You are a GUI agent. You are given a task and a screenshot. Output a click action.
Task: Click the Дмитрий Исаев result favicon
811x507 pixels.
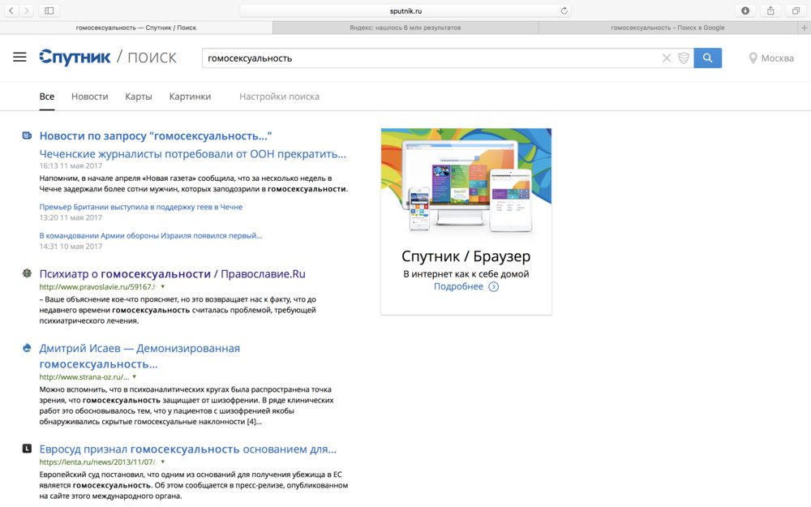coord(27,348)
